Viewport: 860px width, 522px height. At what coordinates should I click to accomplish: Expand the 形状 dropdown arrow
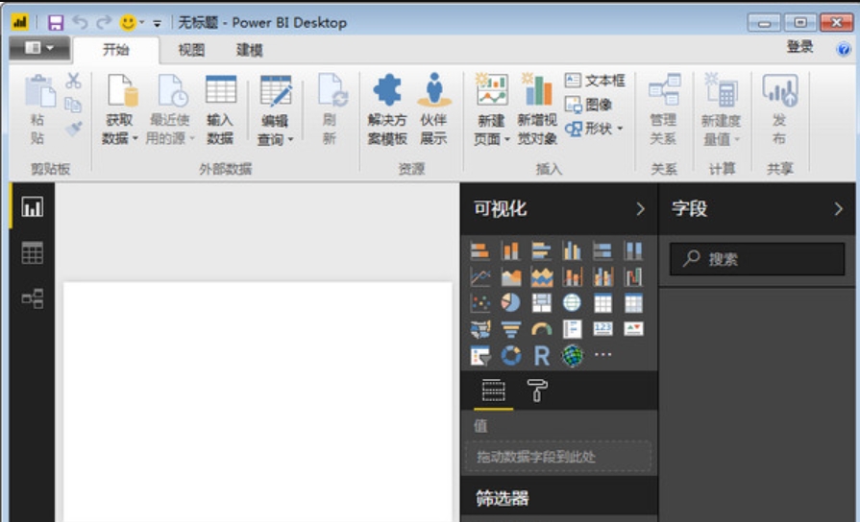tap(620, 129)
